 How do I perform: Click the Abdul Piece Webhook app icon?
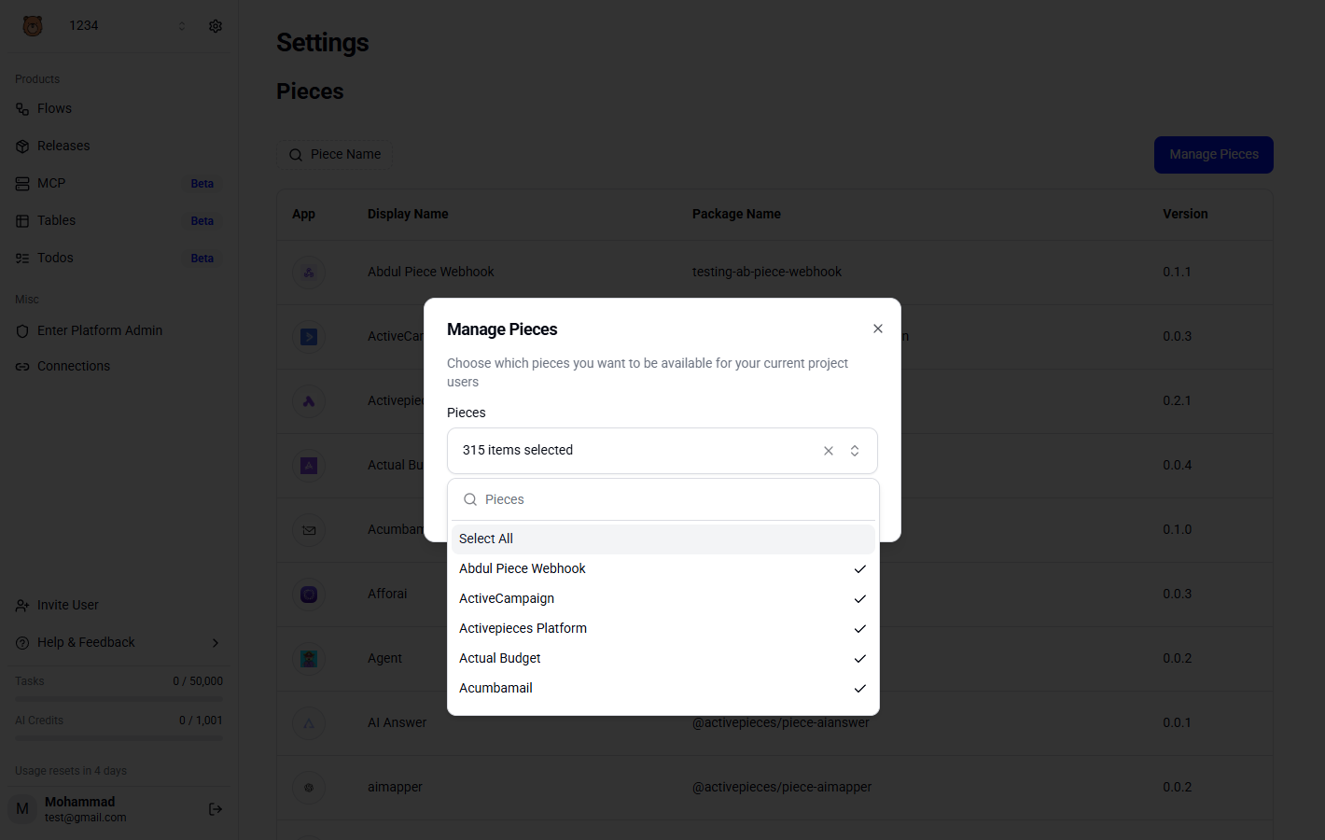pos(309,273)
